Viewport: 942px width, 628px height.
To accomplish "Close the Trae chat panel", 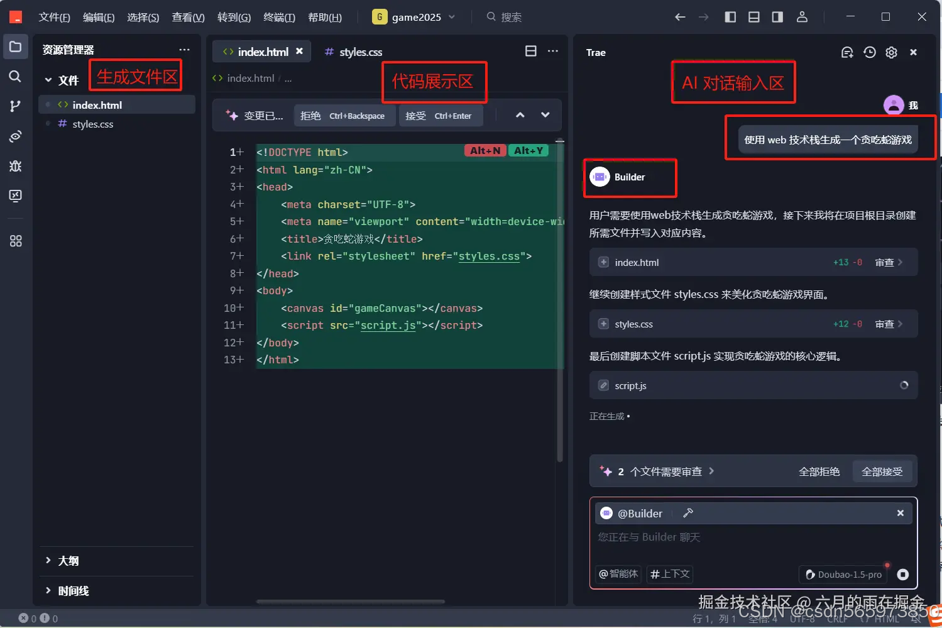I will click(914, 52).
